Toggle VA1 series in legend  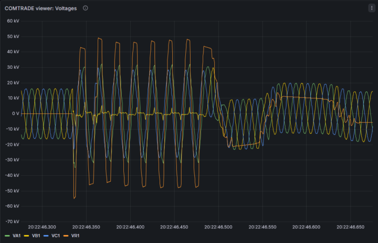16,236
